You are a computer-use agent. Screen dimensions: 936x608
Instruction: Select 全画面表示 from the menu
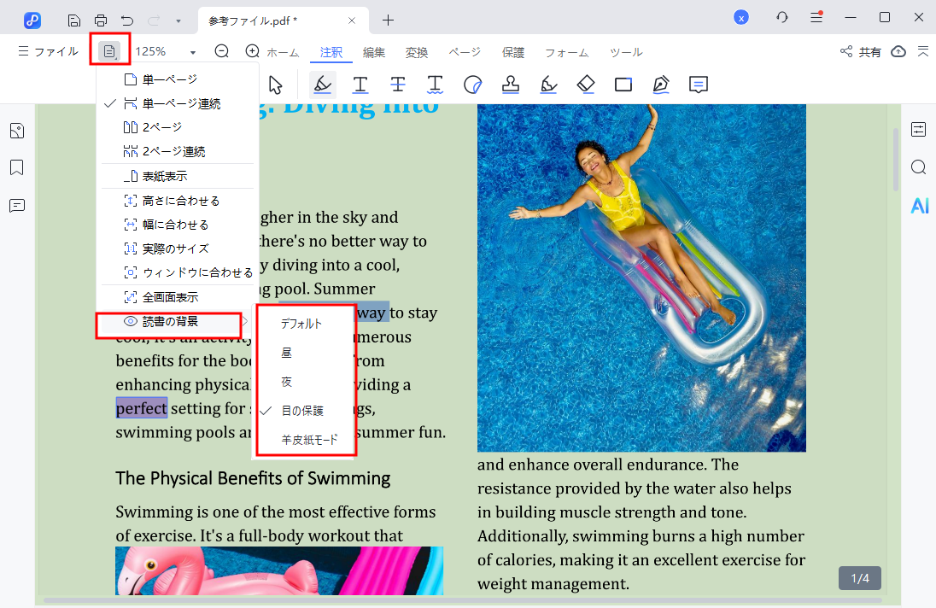pyautogui.click(x=170, y=297)
